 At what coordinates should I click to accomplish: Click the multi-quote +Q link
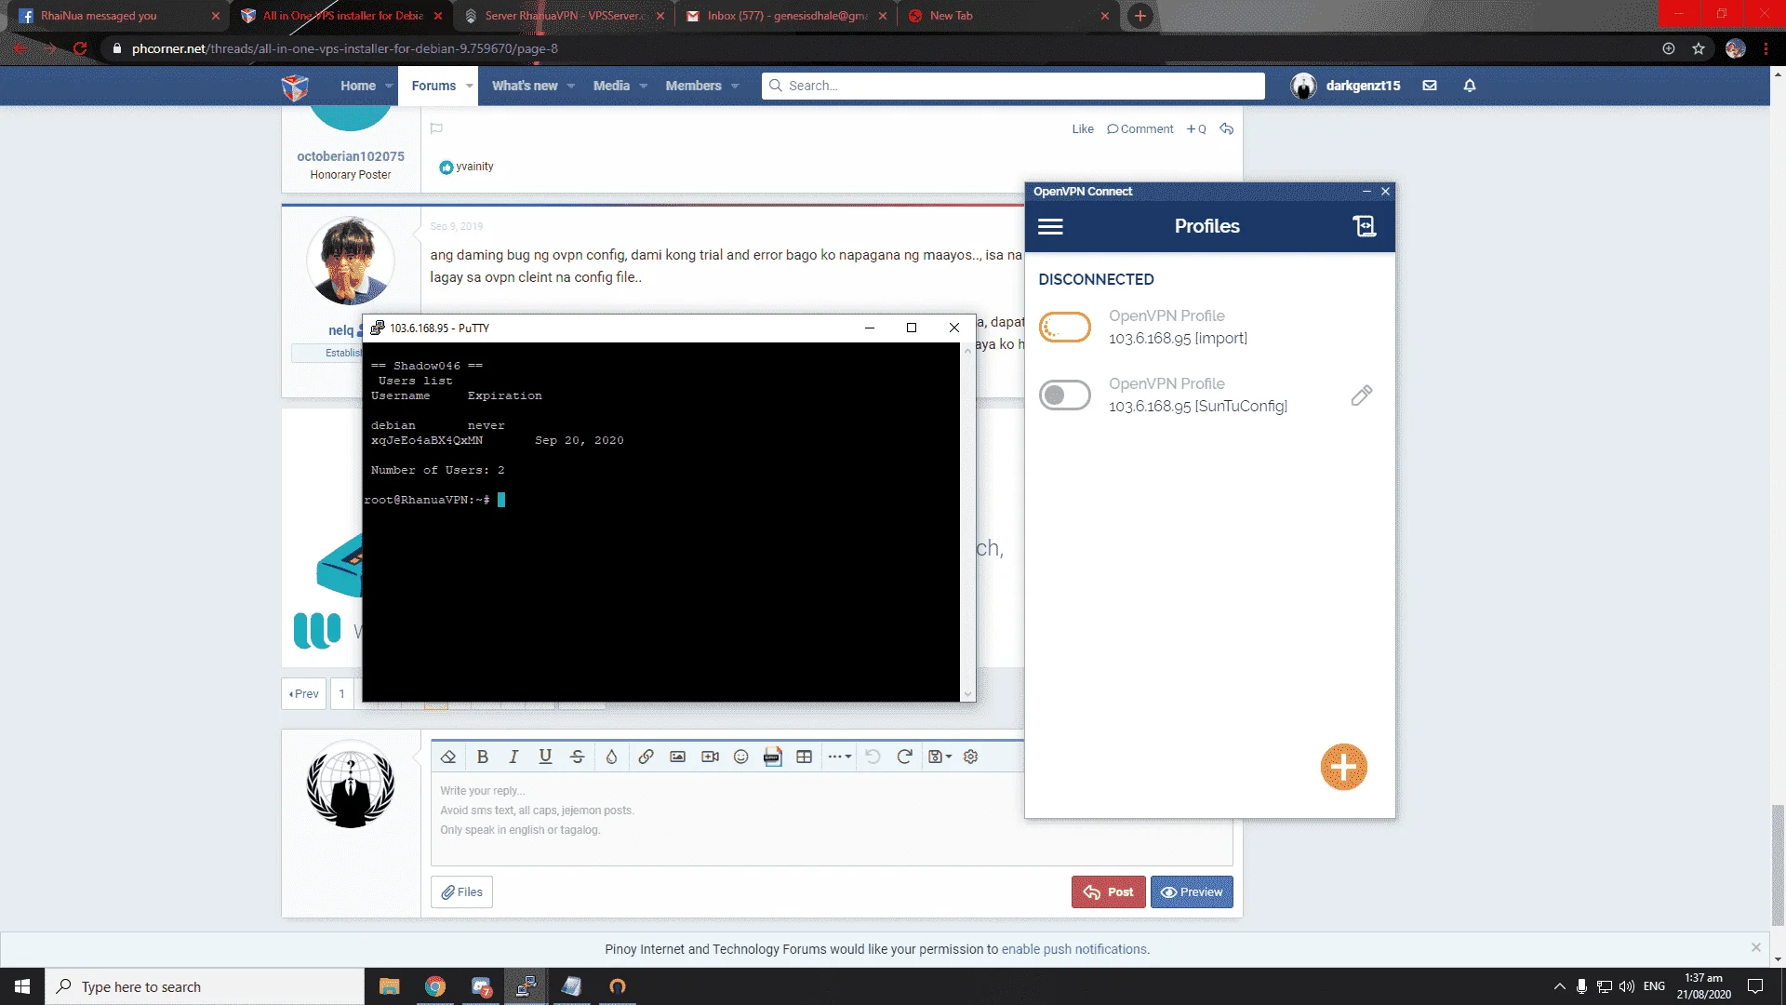tap(1196, 129)
